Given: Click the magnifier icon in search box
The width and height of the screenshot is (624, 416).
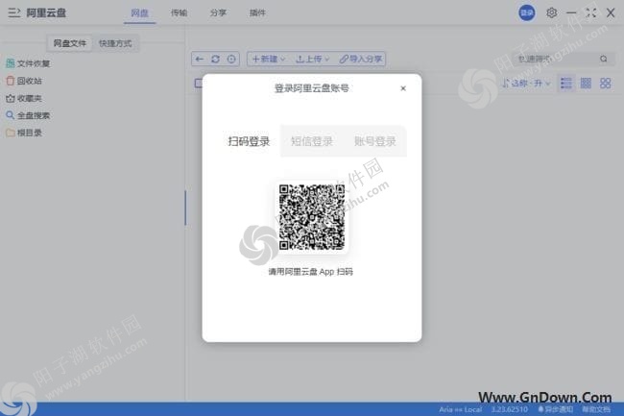Looking at the screenshot, I should point(604,59).
